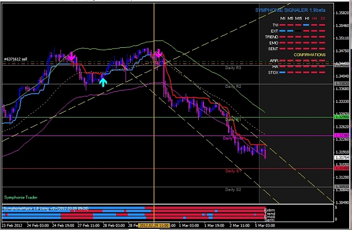Click the 1 Mar 03:00 time axis label

189,226
